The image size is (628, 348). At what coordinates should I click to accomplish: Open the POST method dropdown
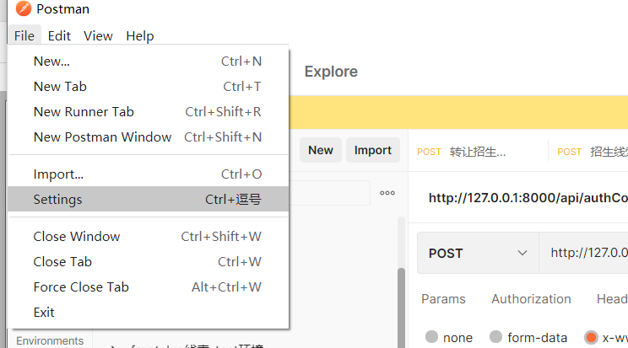pos(478,253)
